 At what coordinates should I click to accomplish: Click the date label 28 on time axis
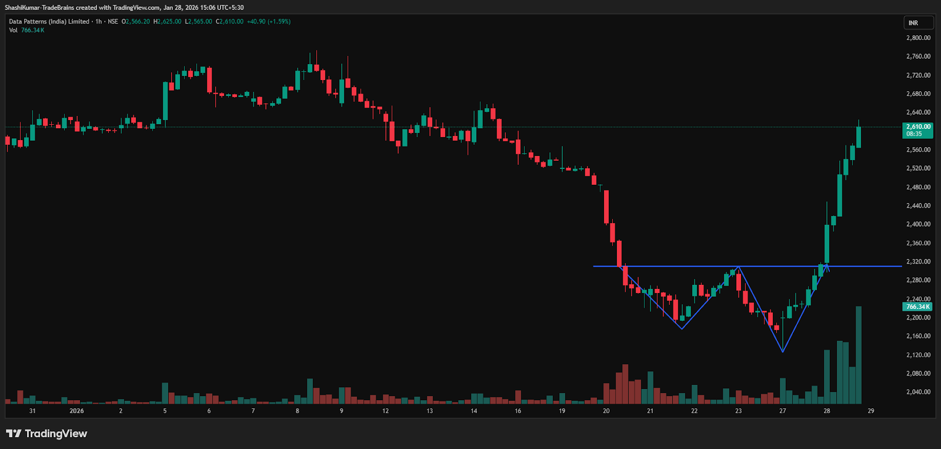(x=826, y=411)
